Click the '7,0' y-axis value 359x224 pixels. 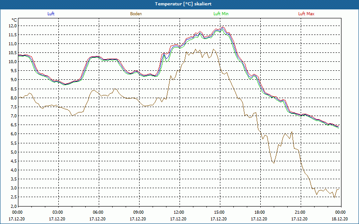pos(14,116)
